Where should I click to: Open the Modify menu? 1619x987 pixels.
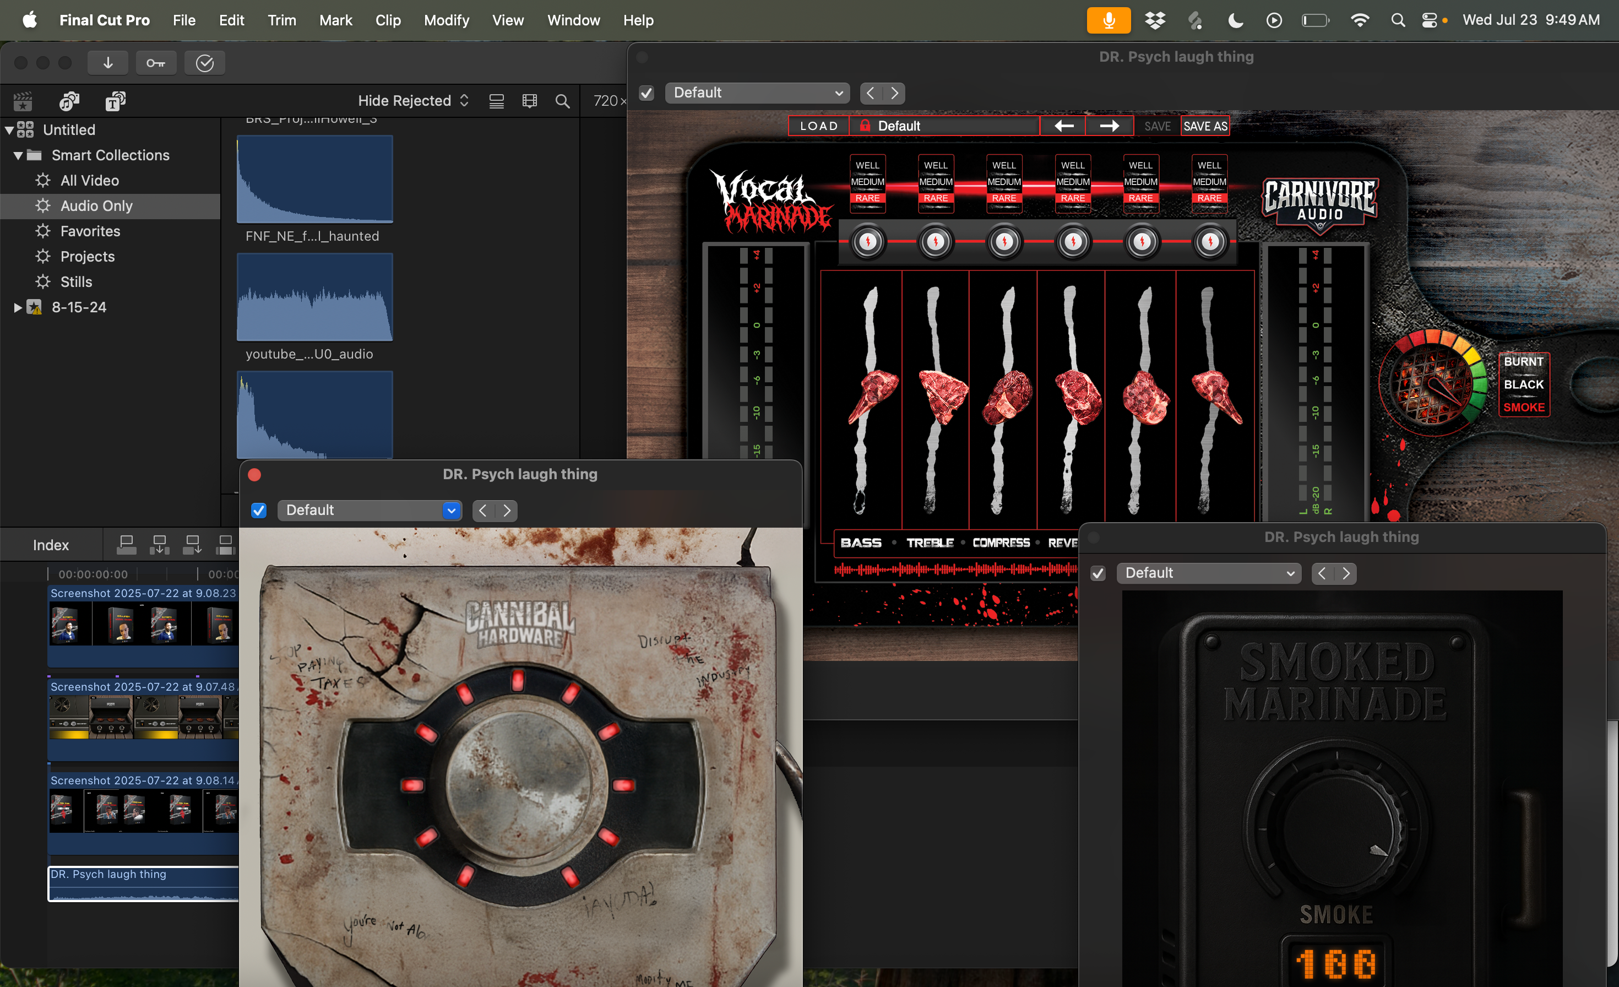coord(446,20)
